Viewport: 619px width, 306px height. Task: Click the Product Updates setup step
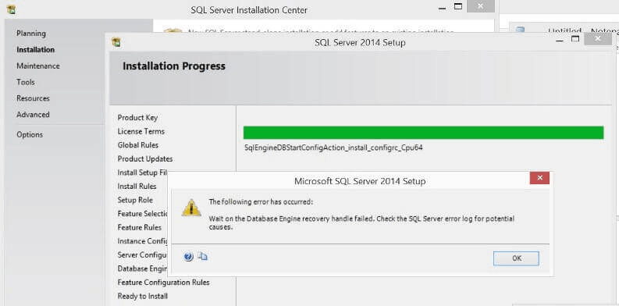(x=145, y=159)
